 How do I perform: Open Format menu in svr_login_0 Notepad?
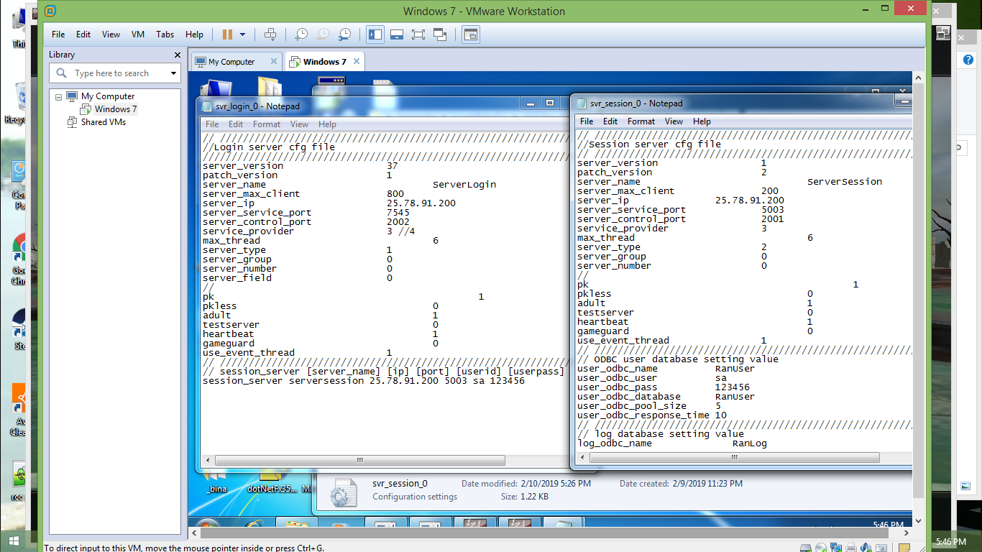[x=267, y=124]
